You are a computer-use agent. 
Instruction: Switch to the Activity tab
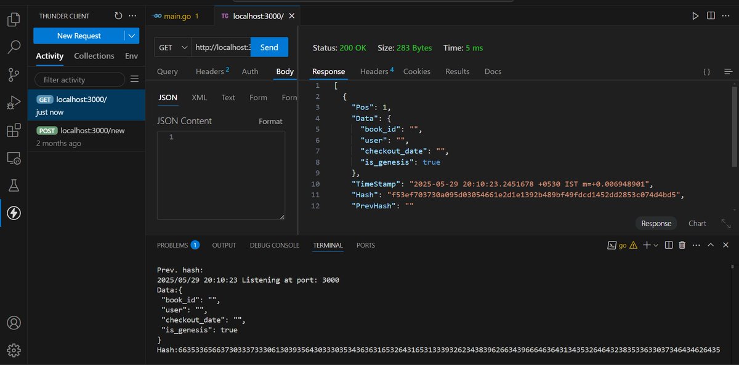[49, 56]
